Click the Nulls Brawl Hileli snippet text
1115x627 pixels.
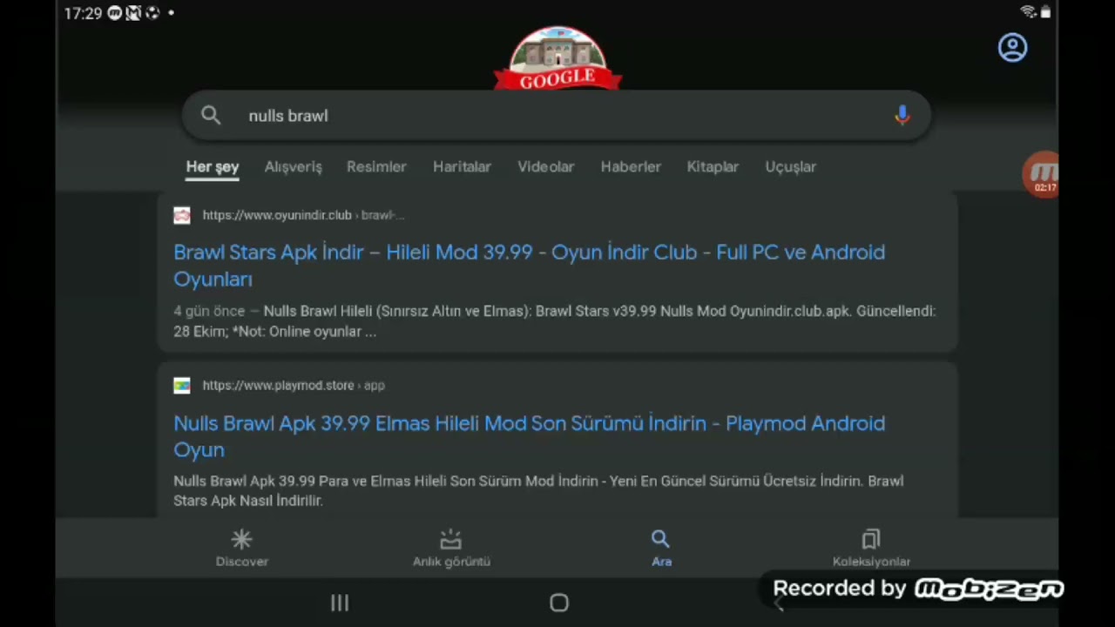pyautogui.click(x=554, y=321)
